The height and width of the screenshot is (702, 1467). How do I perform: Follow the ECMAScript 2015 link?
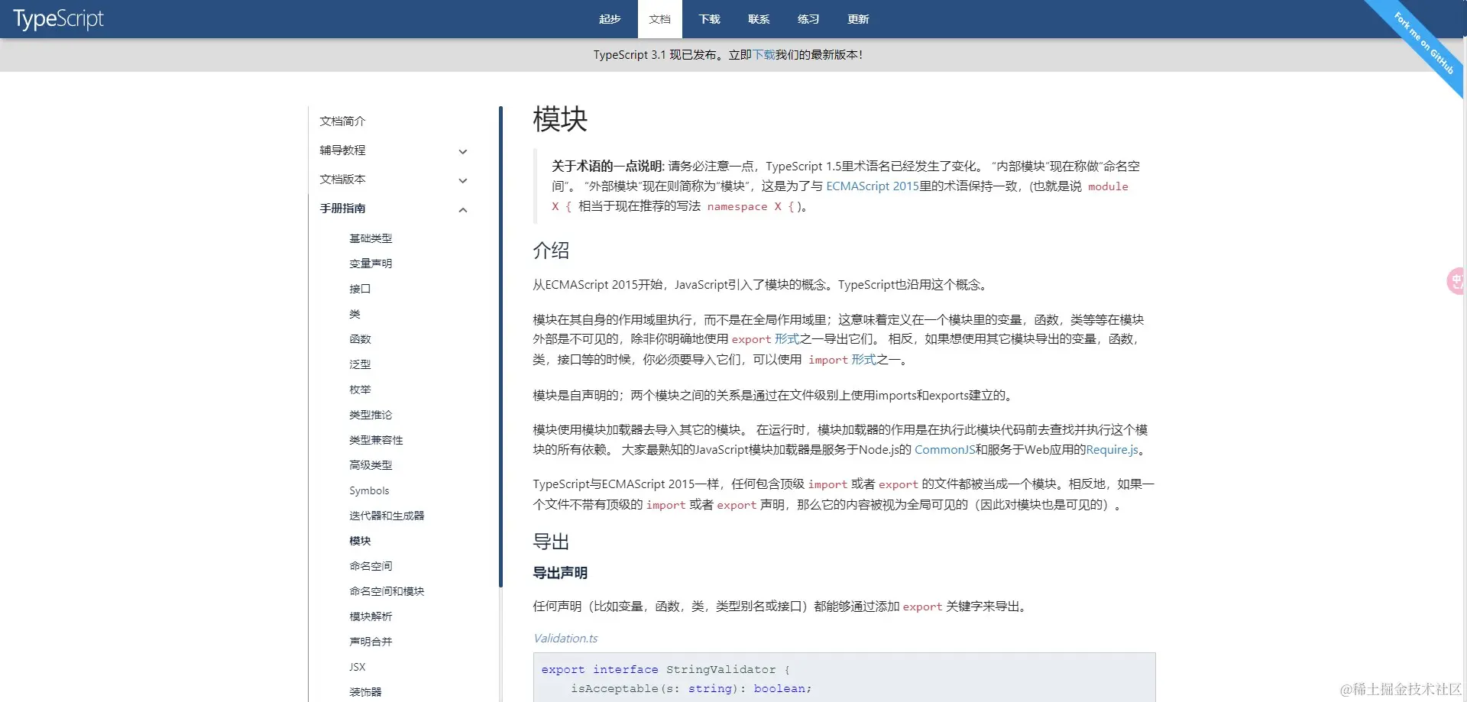[873, 186]
